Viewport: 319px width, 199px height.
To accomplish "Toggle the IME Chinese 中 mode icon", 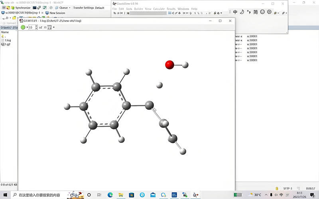I will [235, 12].
